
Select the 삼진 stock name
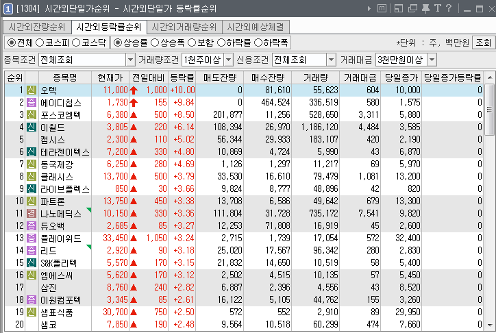pyautogui.click(x=49, y=288)
